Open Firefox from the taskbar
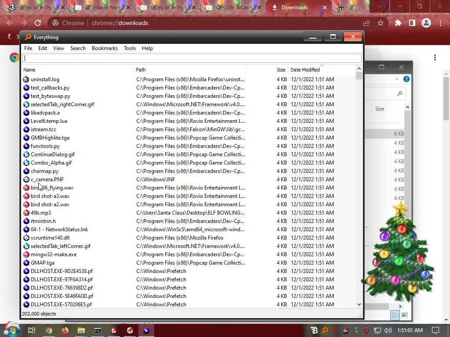This screenshot has width=450, height=337. pyautogui.click(x=65, y=330)
